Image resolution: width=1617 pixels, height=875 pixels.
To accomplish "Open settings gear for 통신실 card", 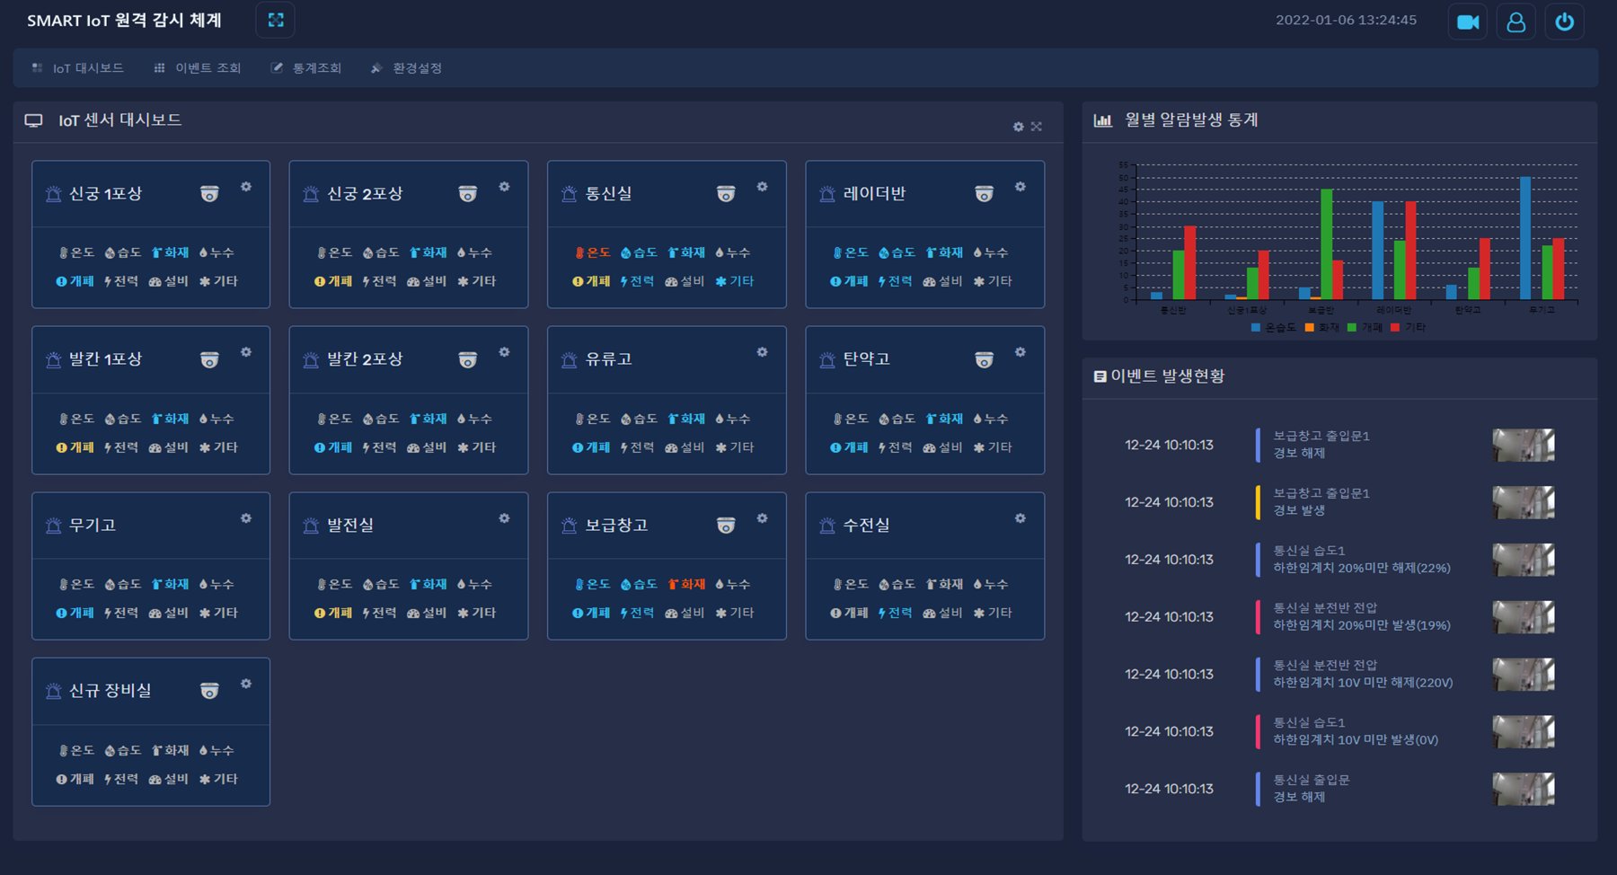I will tap(762, 187).
